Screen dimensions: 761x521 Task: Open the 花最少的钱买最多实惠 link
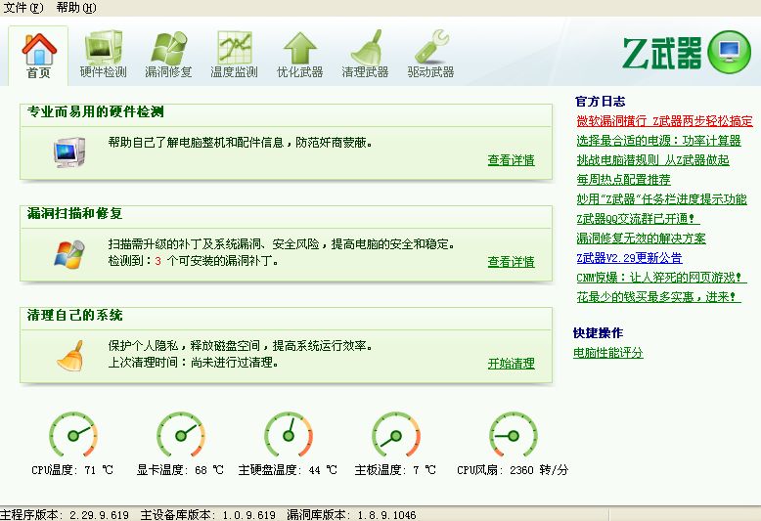[x=658, y=297]
